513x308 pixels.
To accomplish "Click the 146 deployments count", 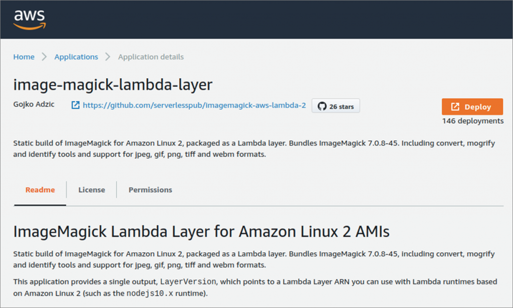I will tap(472, 121).
